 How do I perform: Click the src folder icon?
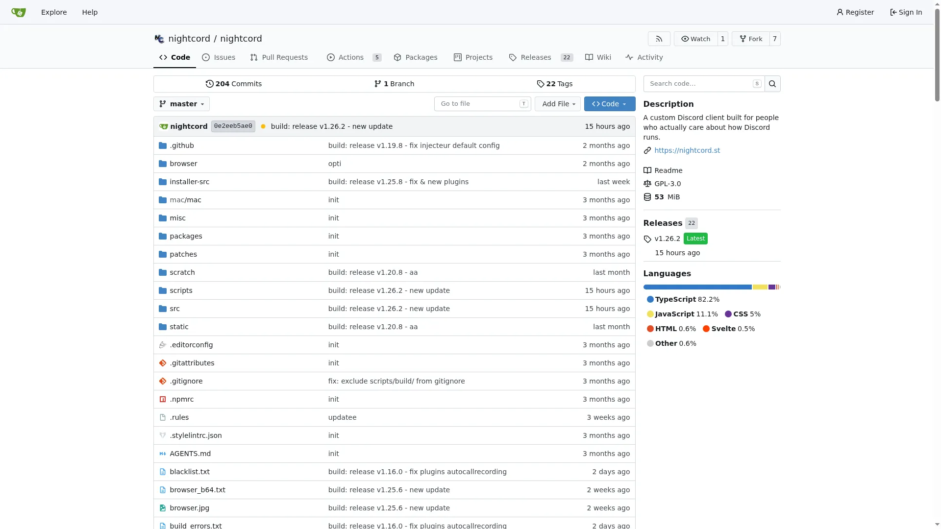pyautogui.click(x=163, y=309)
